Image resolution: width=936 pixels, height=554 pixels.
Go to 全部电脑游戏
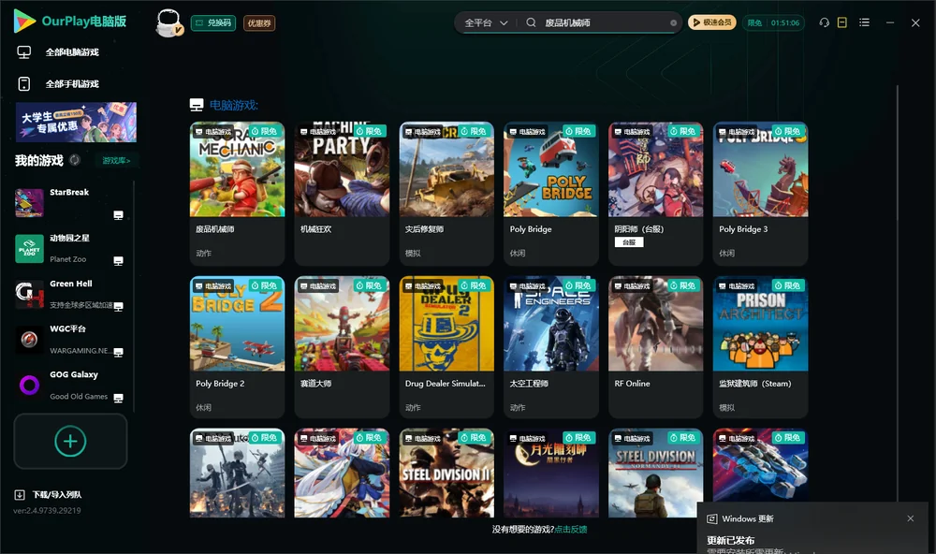(58, 52)
